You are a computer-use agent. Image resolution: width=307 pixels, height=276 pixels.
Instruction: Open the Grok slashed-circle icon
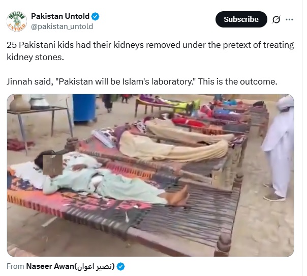point(276,19)
